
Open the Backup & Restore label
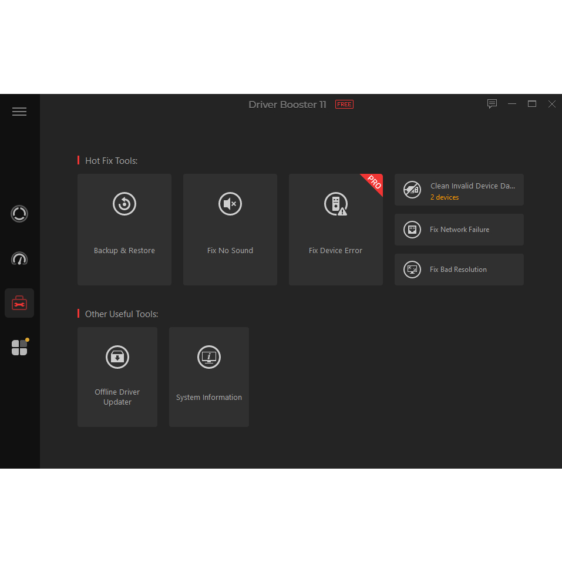(x=124, y=251)
